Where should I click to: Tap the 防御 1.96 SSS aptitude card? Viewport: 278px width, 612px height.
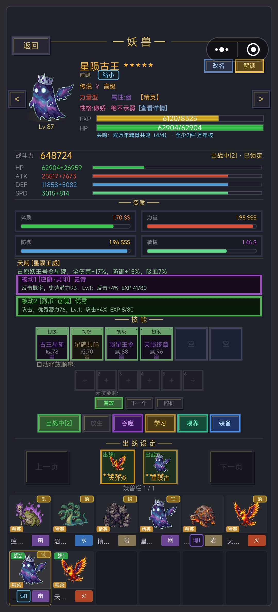pos(75,246)
